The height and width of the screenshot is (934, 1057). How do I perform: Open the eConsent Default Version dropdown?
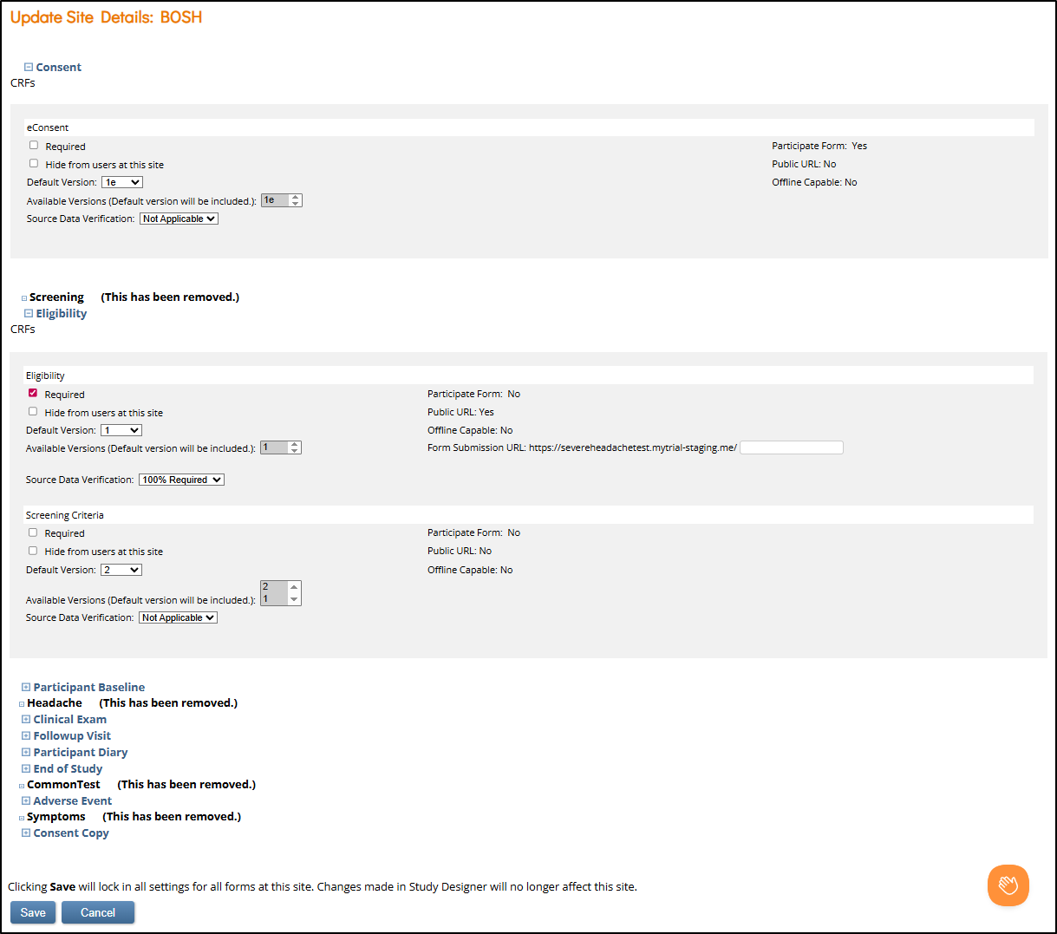coord(122,182)
